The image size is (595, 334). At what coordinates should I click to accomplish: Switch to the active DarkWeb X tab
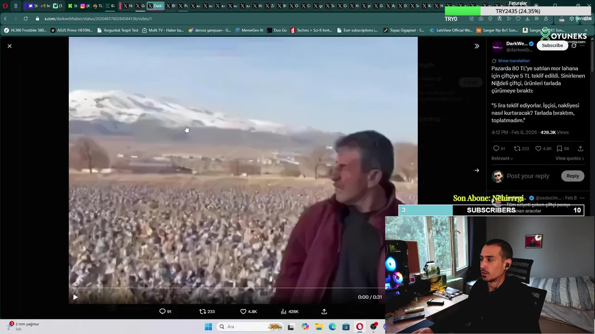pyautogui.click(x=156, y=6)
